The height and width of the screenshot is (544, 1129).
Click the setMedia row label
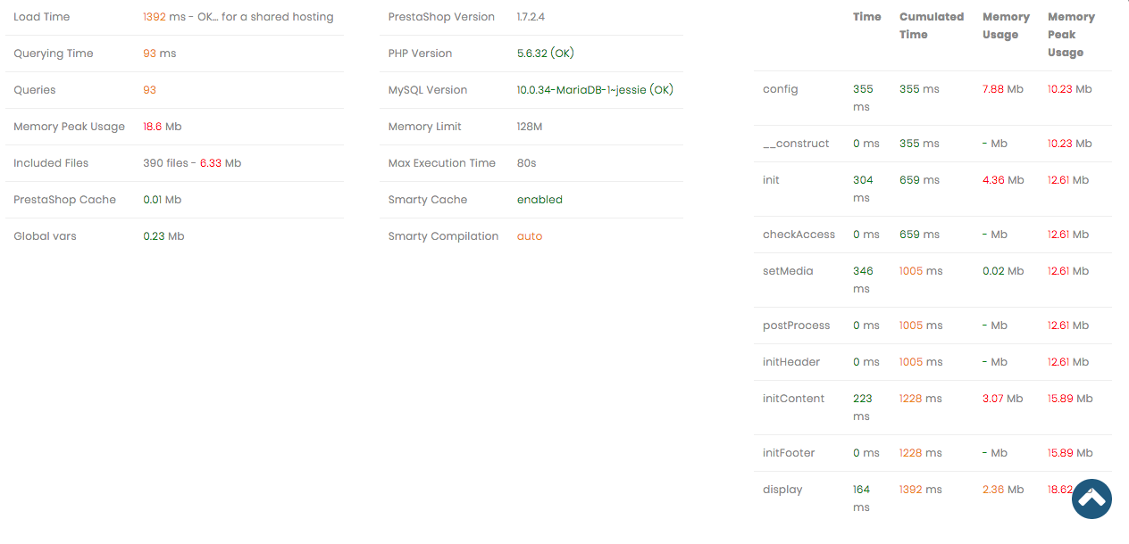coord(788,271)
